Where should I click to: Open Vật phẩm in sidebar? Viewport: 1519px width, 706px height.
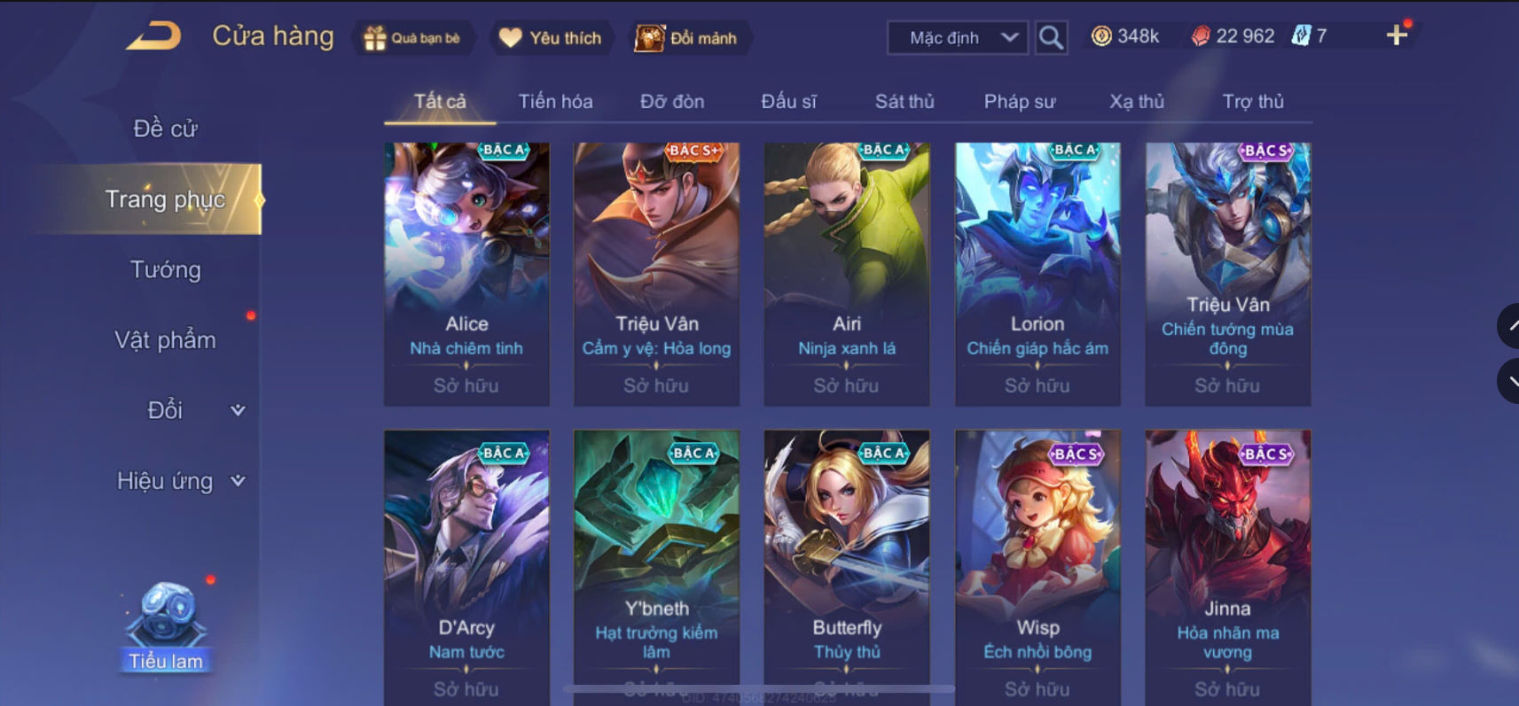pyautogui.click(x=166, y=339)
